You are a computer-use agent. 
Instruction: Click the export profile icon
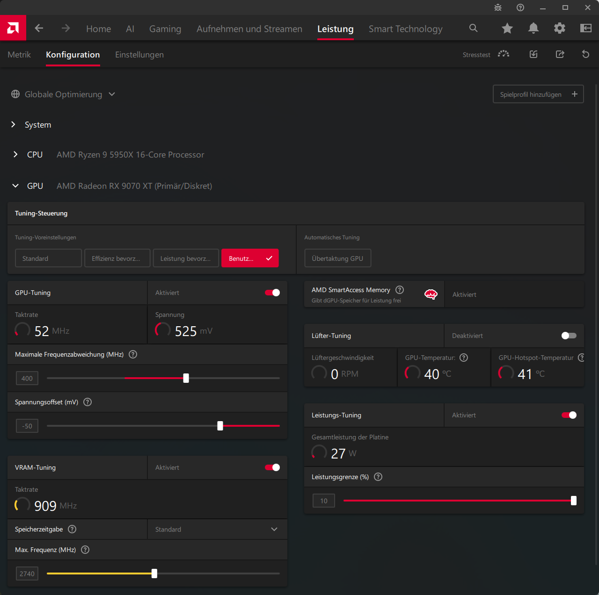coord(560,54)
